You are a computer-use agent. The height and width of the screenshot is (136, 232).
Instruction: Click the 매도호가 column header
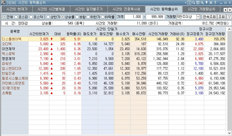tap(90, 34)
